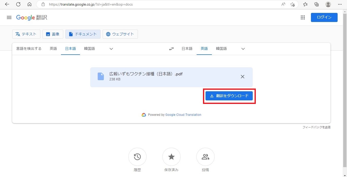Choose 英語 as the source language
Viewport: 347px width, 177px height.
point(53,49)
